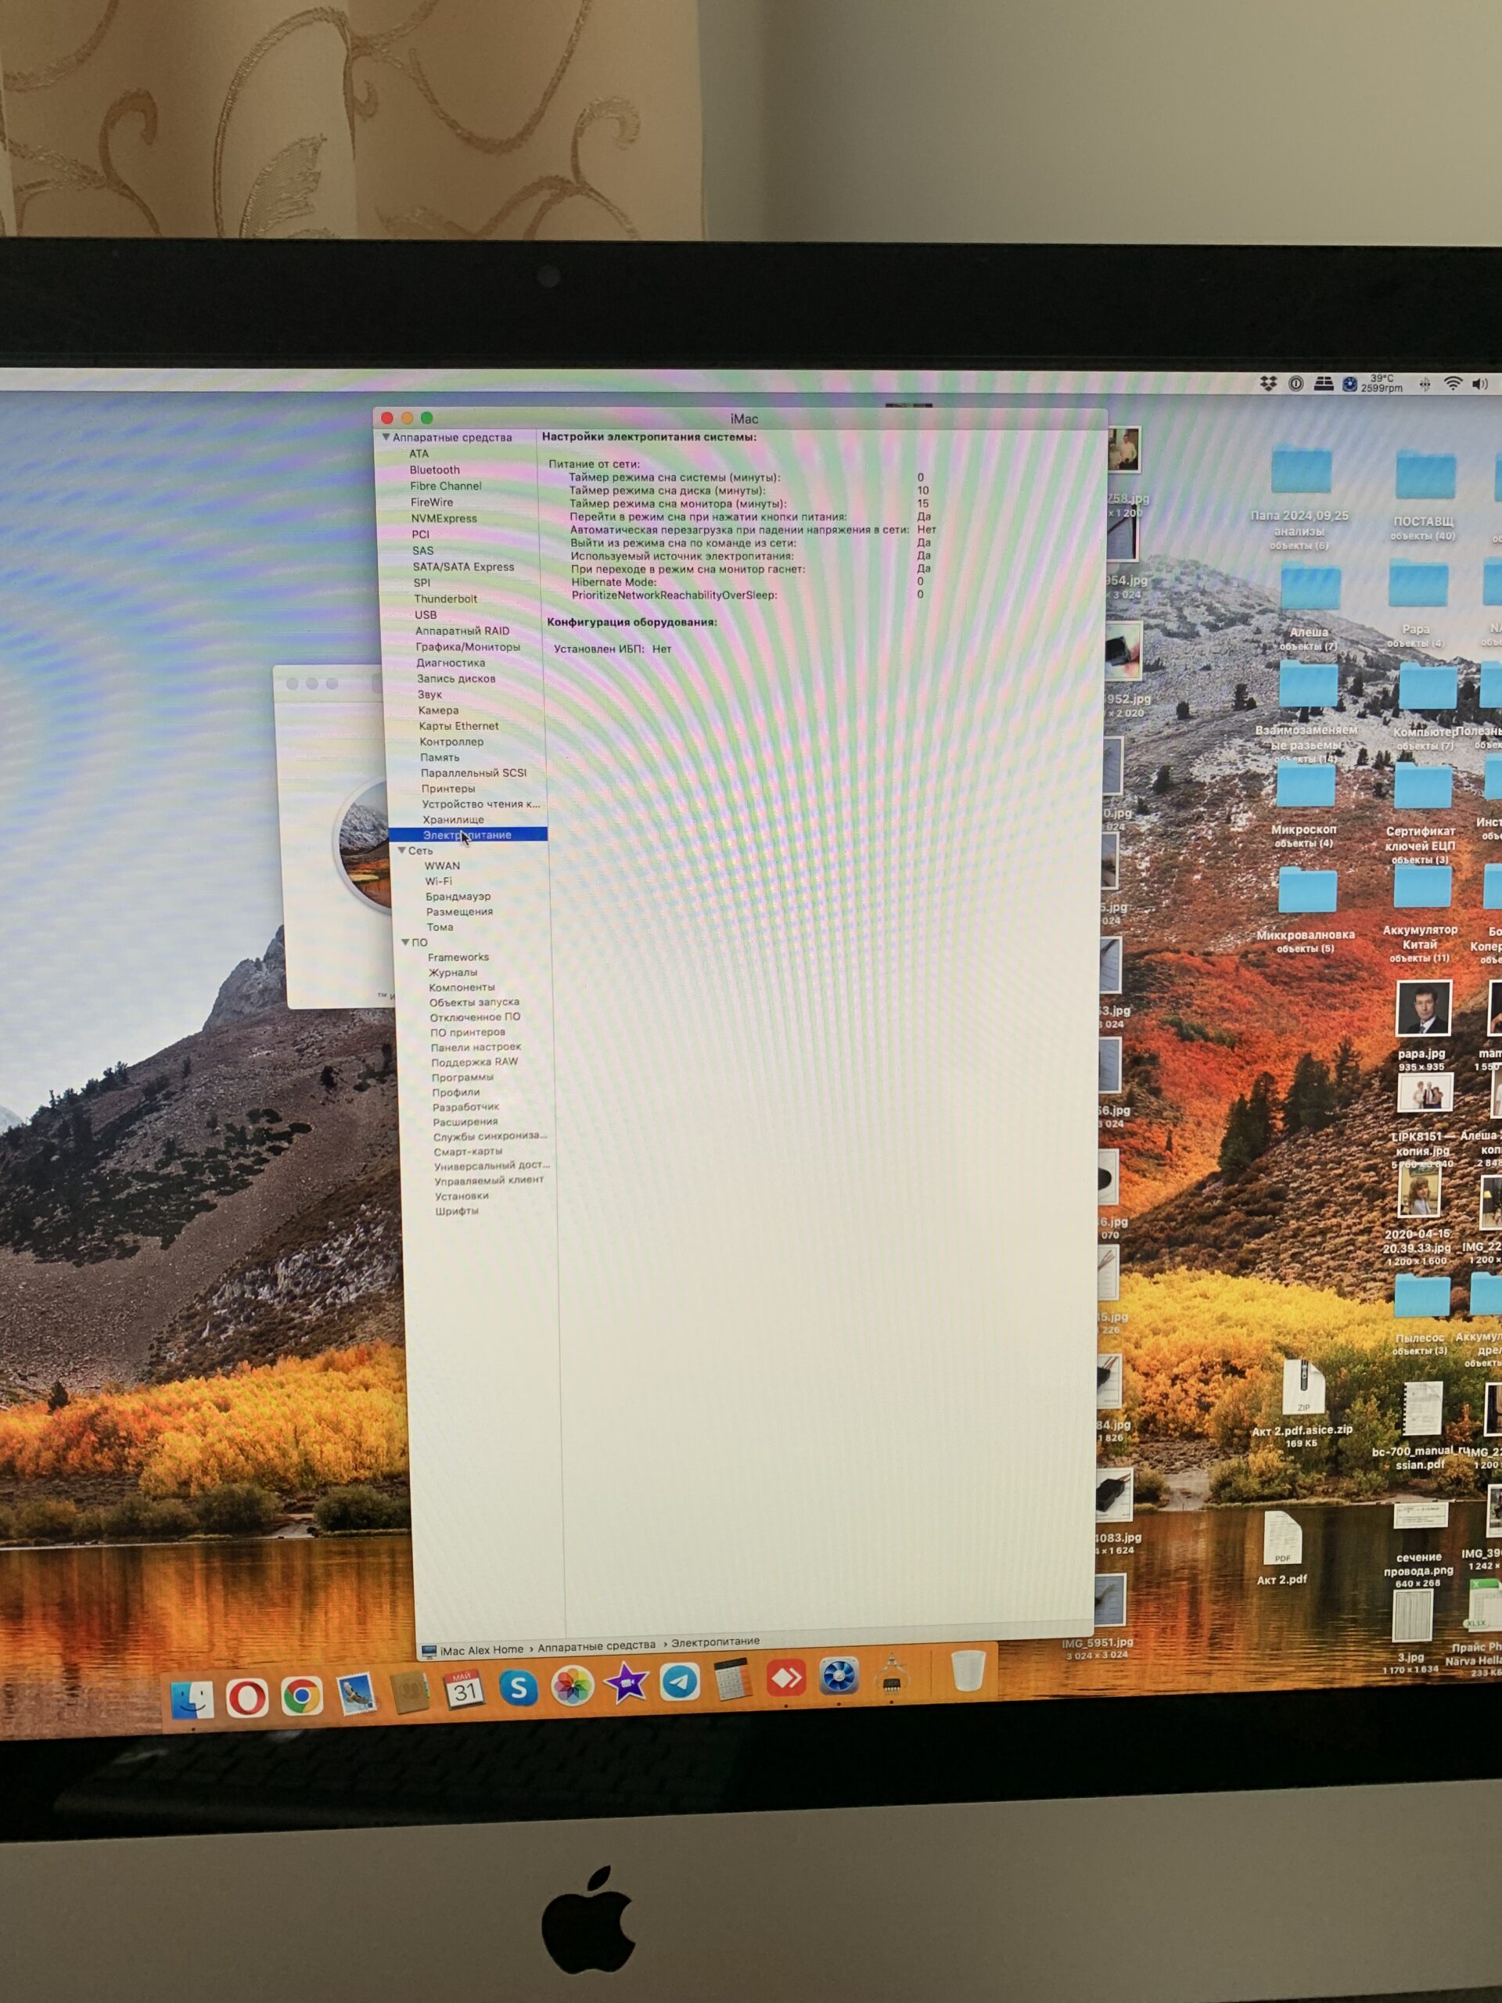Open Macs Fan Control in Dock
Viewport: 1502px width, 2003px height.
tap(839, 1676)
